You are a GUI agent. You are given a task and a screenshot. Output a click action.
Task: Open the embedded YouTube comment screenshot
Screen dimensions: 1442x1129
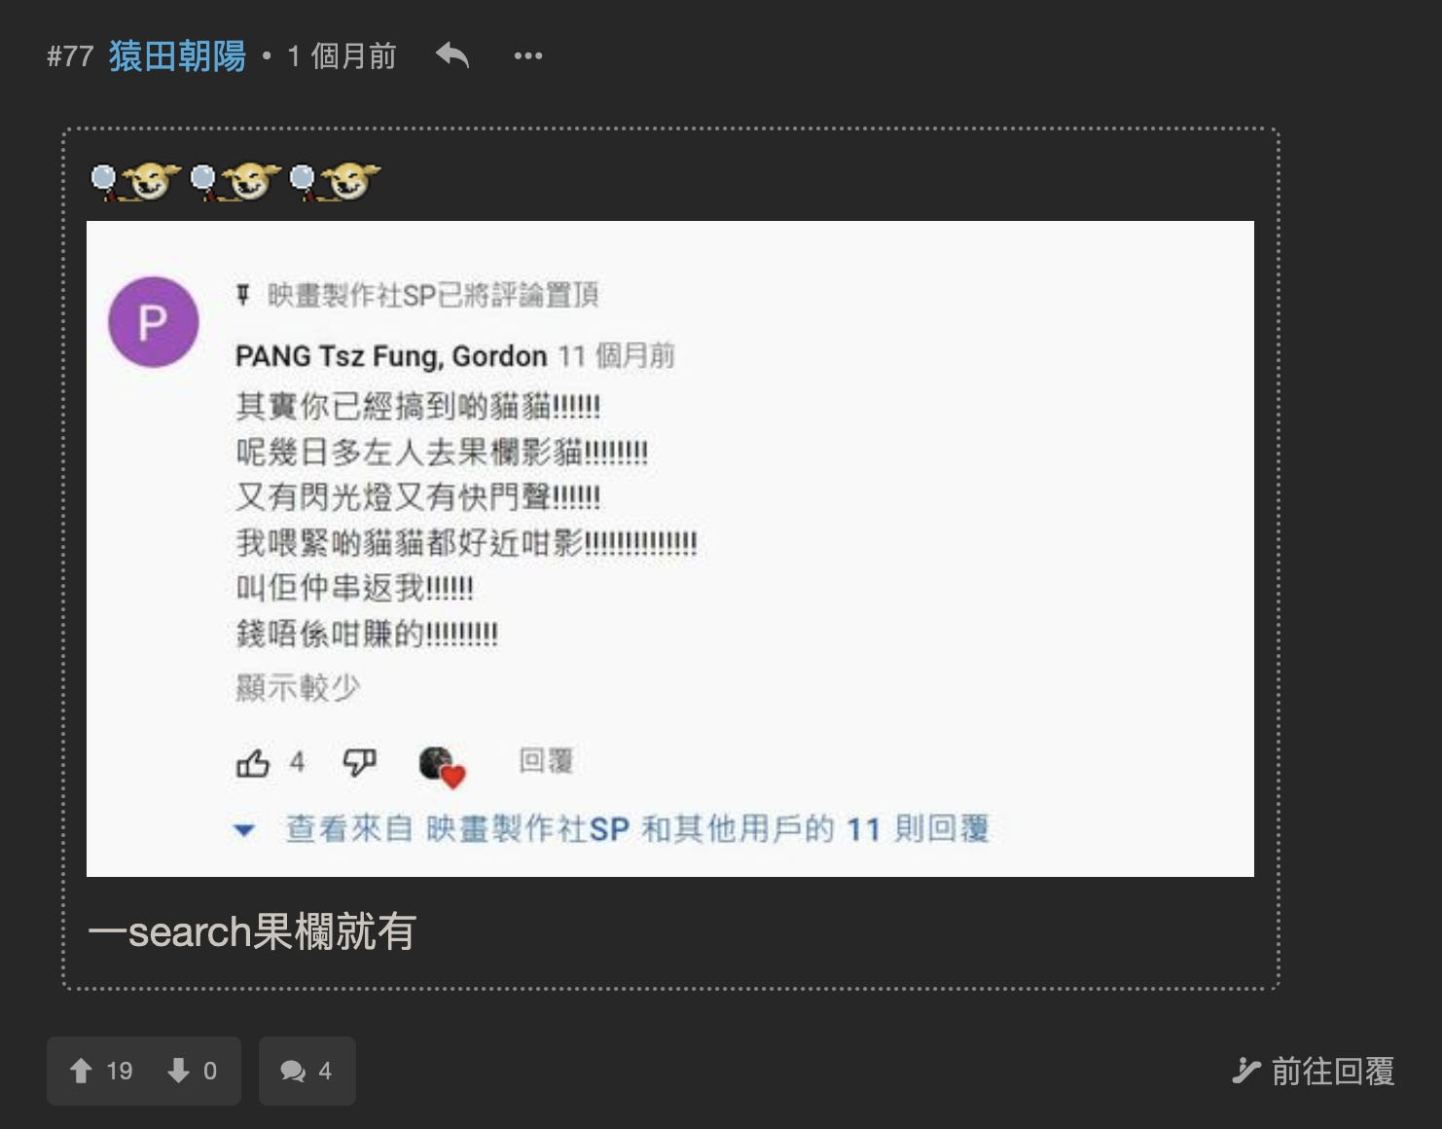[x=670, y=549]
